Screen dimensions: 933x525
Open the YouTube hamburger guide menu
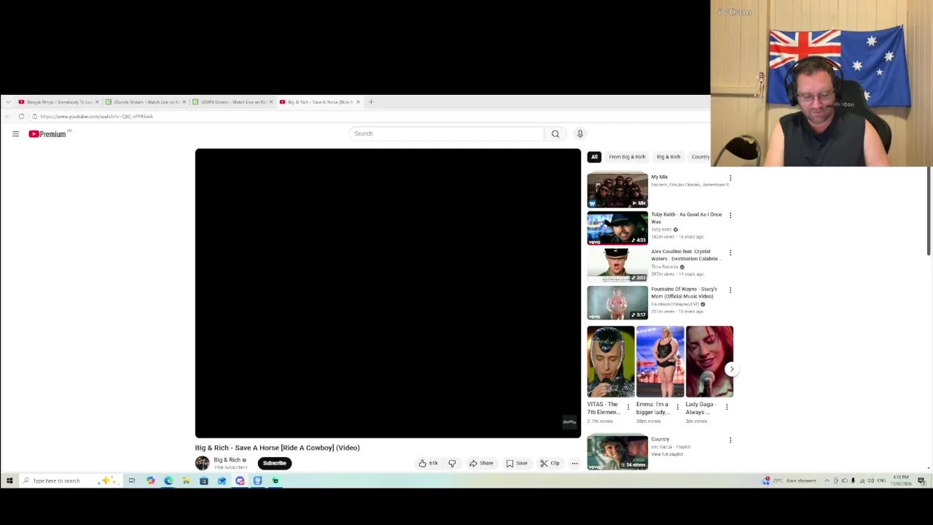pyautogui.click(x=15, y=134)
